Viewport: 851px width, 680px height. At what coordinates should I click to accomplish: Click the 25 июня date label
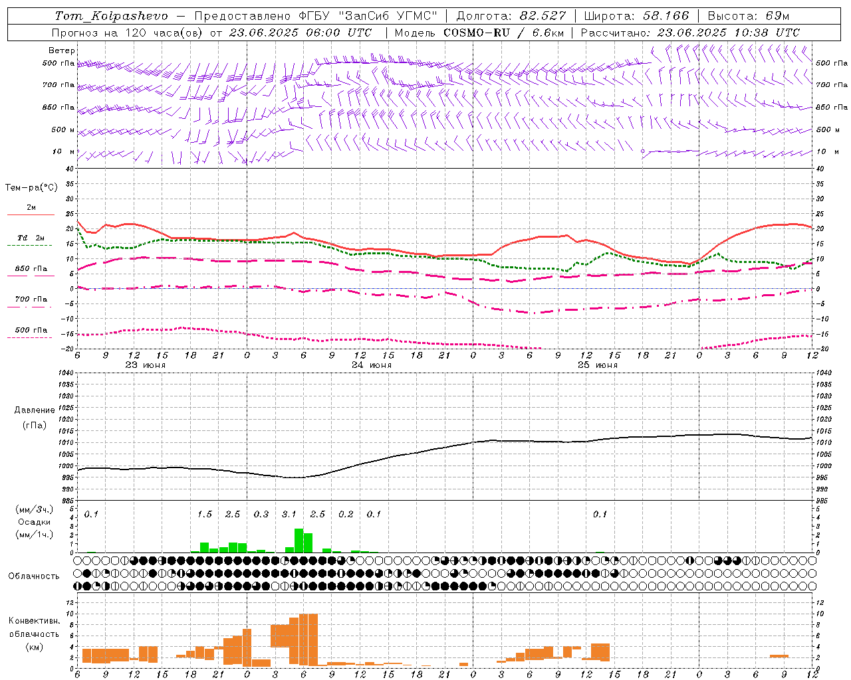[x=598, y=365]
